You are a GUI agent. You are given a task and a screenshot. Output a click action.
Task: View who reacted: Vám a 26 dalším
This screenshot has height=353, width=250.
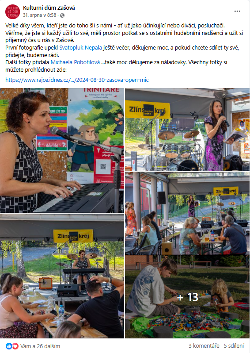pyautogui.click(x=40, y=346)
